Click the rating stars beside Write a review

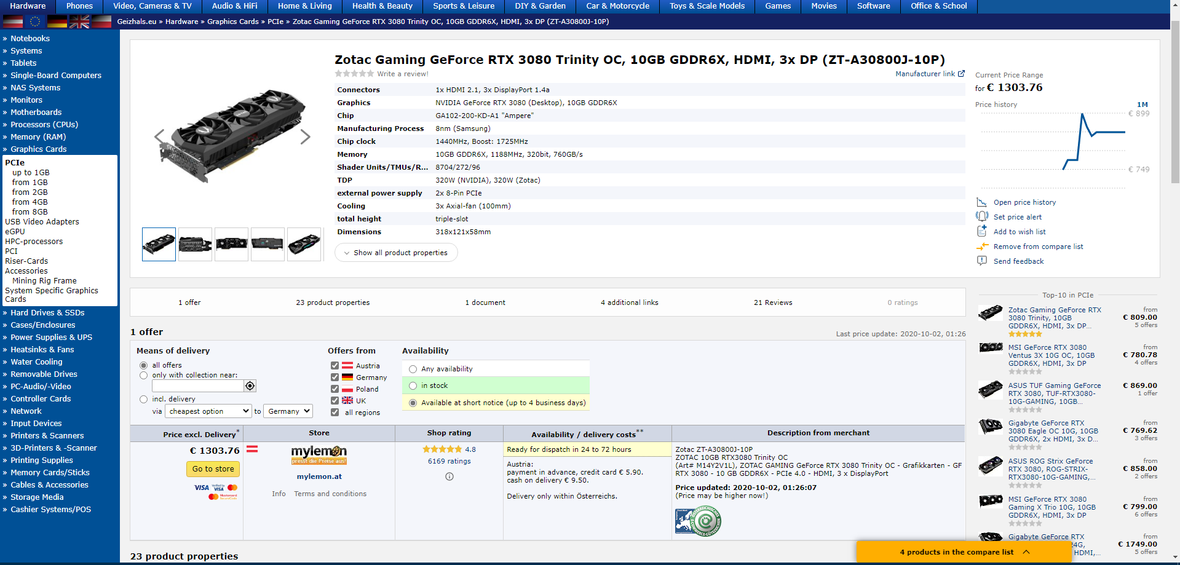click(x=354, y=74)
